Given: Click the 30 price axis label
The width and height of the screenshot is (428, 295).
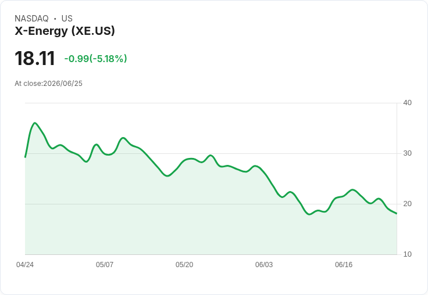Looking at the screenshot, I should pyautogui.click(x=407, y=153).
